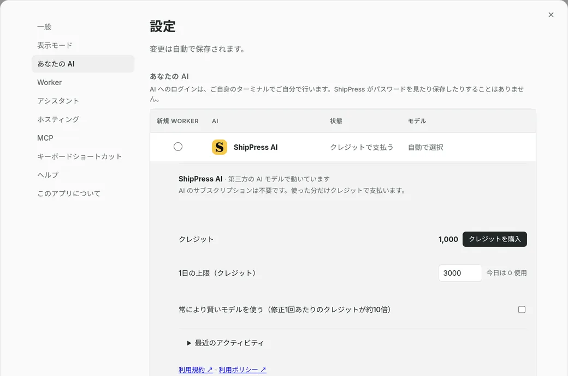Click the 設定 page heading
The height and width of the screenshot is (376, 568).
(163, 26)
